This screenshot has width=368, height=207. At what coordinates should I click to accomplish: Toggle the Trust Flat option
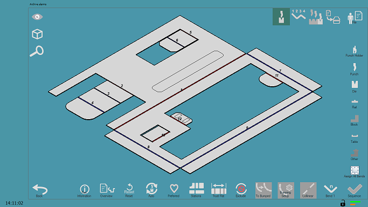tap(219, 190)
